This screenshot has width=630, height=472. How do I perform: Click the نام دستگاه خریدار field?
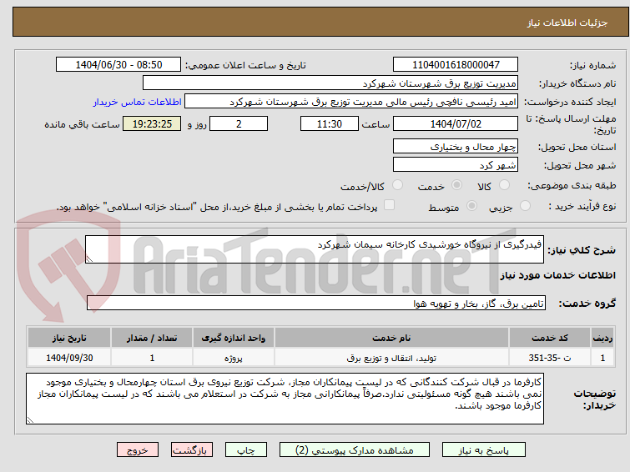(x=330, y=83)
